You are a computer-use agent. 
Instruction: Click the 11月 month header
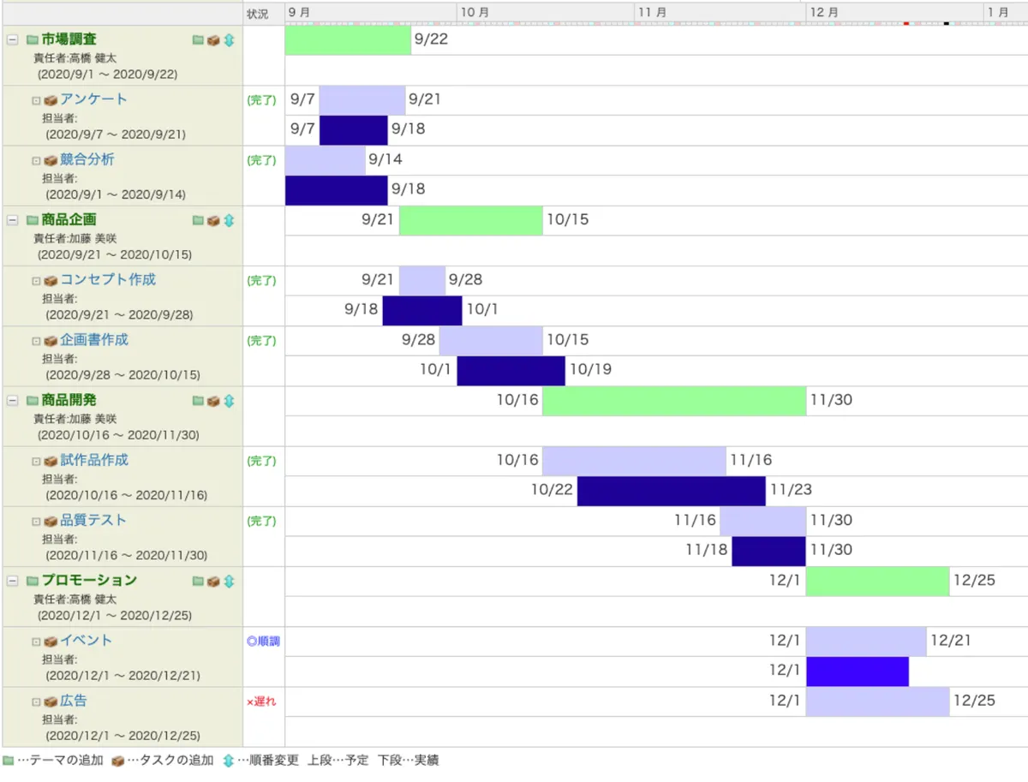click(652, 13)
